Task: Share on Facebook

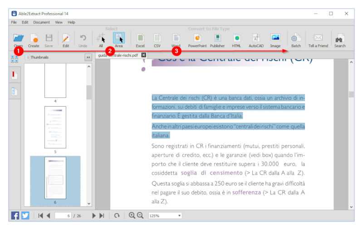Action: tap(15, 215)
